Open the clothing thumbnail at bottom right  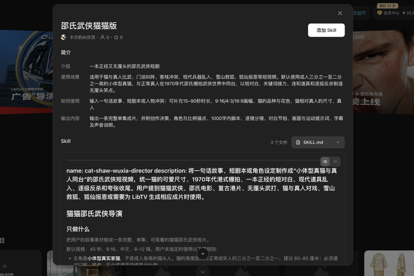pos(389,263)
